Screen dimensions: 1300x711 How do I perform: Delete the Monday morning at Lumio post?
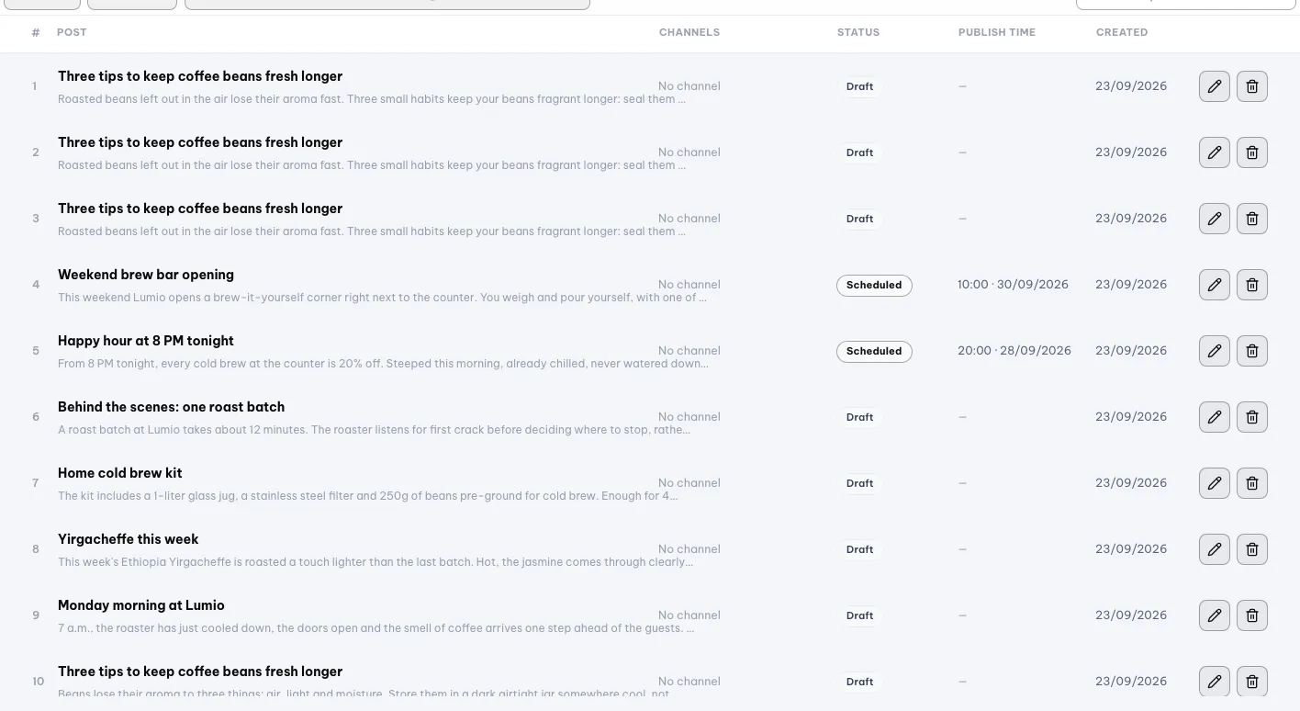point(1252,615)
